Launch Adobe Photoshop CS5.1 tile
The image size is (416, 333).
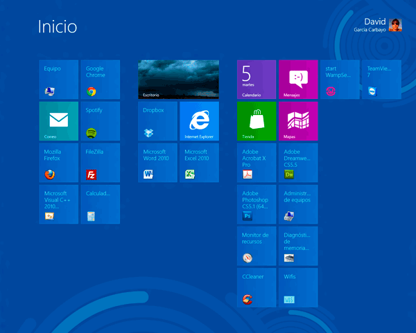[257, 204]
